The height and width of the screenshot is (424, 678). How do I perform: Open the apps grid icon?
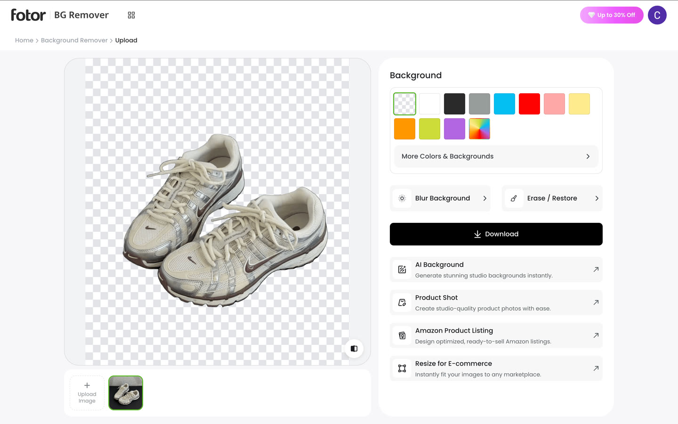coord(131,15)
